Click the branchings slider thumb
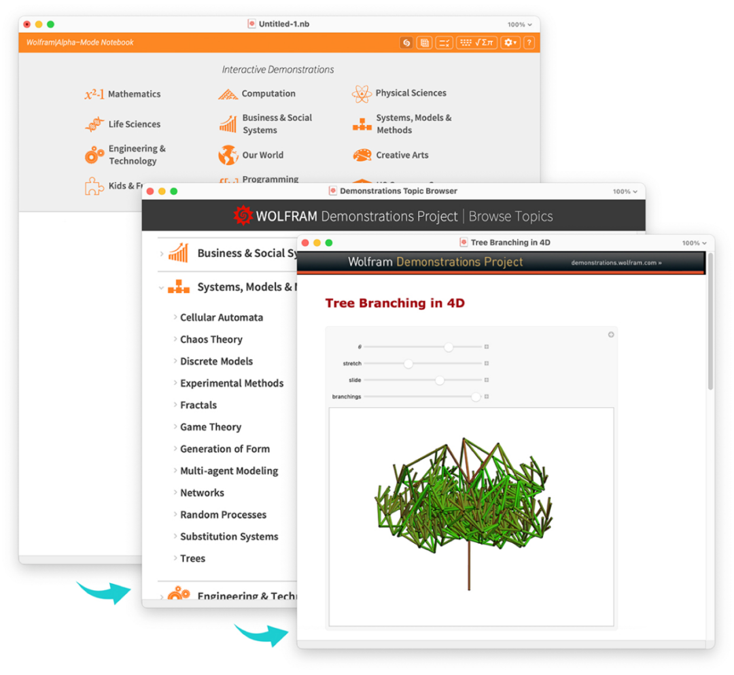The width and height of the screenshot is (734, 675). point(476,397)
